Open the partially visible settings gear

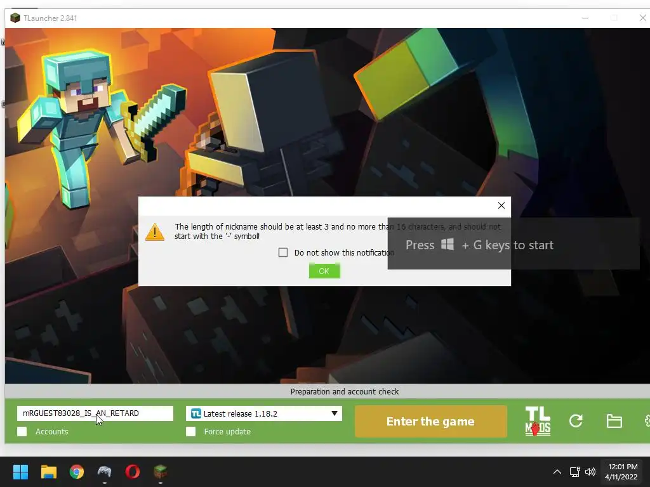coord(647,421)
